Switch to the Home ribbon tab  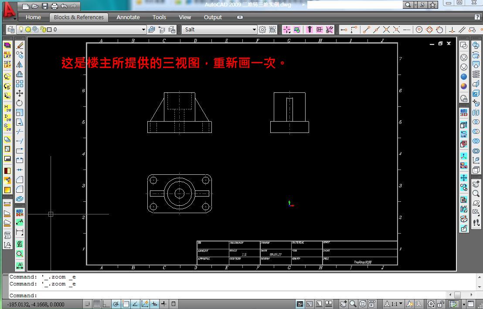(x=33, y=17)
